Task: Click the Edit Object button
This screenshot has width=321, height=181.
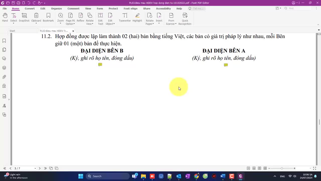Action: (x=110, y=19)
